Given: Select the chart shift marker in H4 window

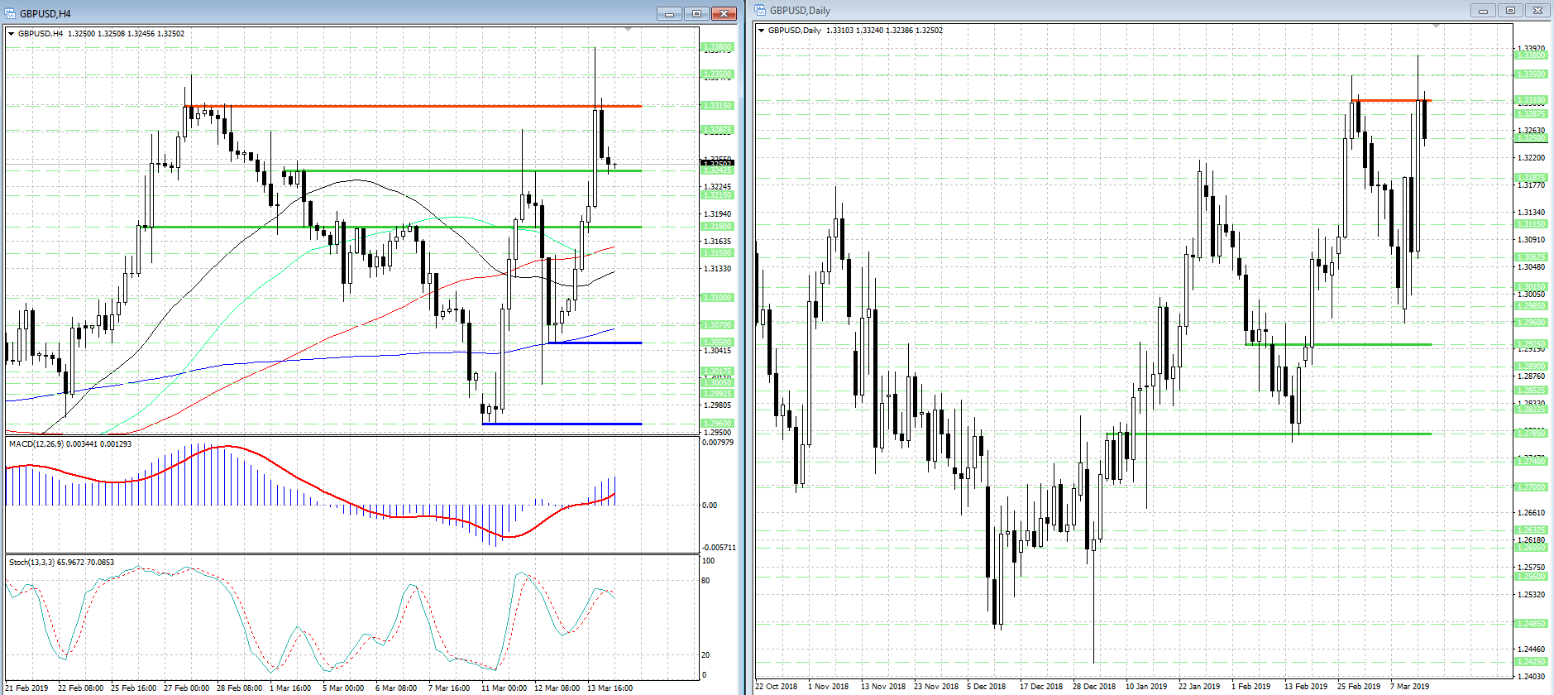Looking at the screenshot, I should [x=629, y=29].
